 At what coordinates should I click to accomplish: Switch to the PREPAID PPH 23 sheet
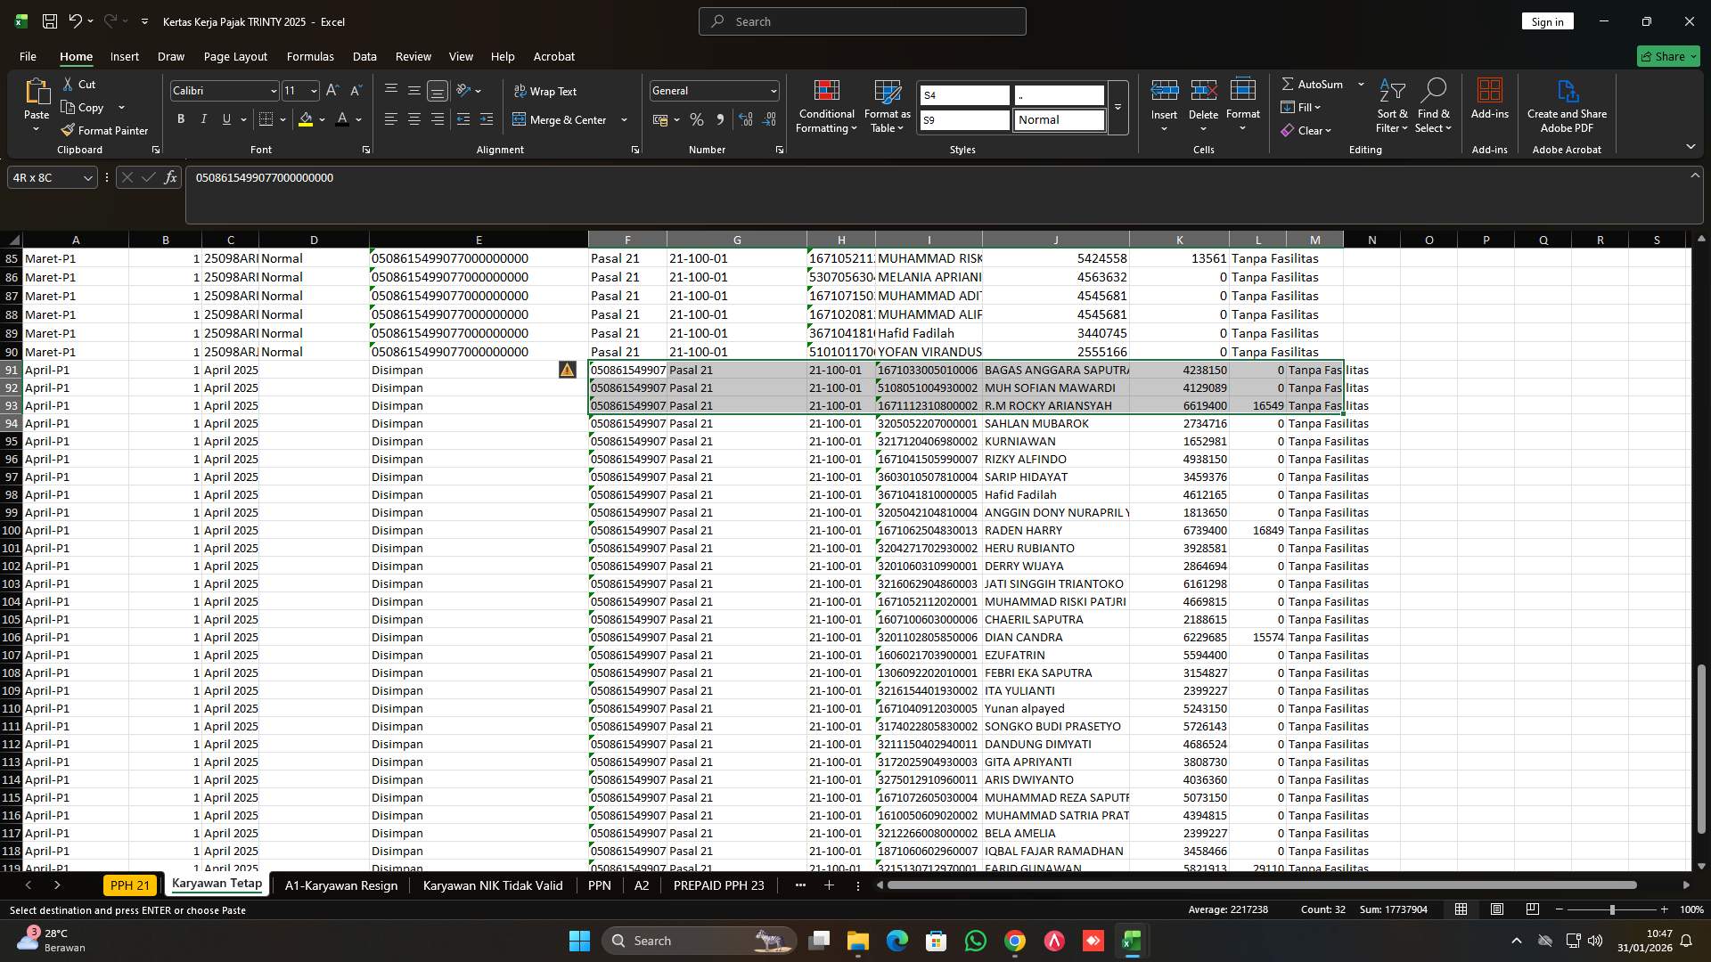pyautogui.click(x=719, y=885)
